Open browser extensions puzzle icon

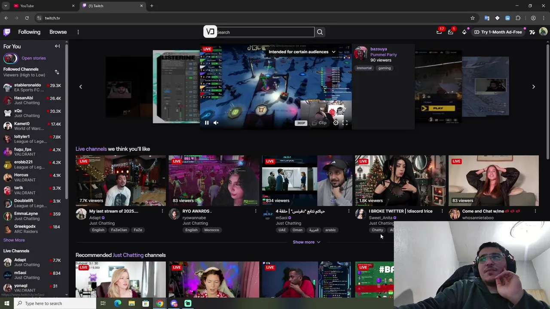pos(518,18)
